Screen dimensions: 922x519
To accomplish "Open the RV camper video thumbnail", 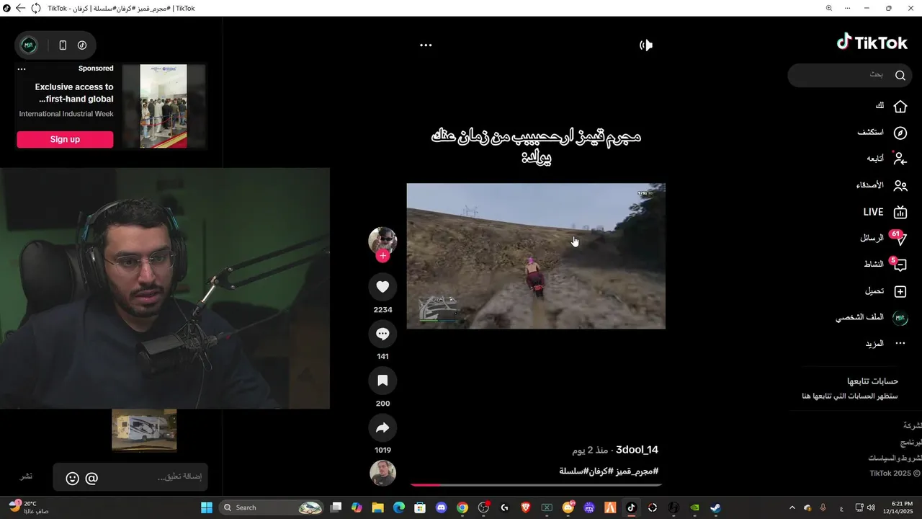I will coord(144,430).
